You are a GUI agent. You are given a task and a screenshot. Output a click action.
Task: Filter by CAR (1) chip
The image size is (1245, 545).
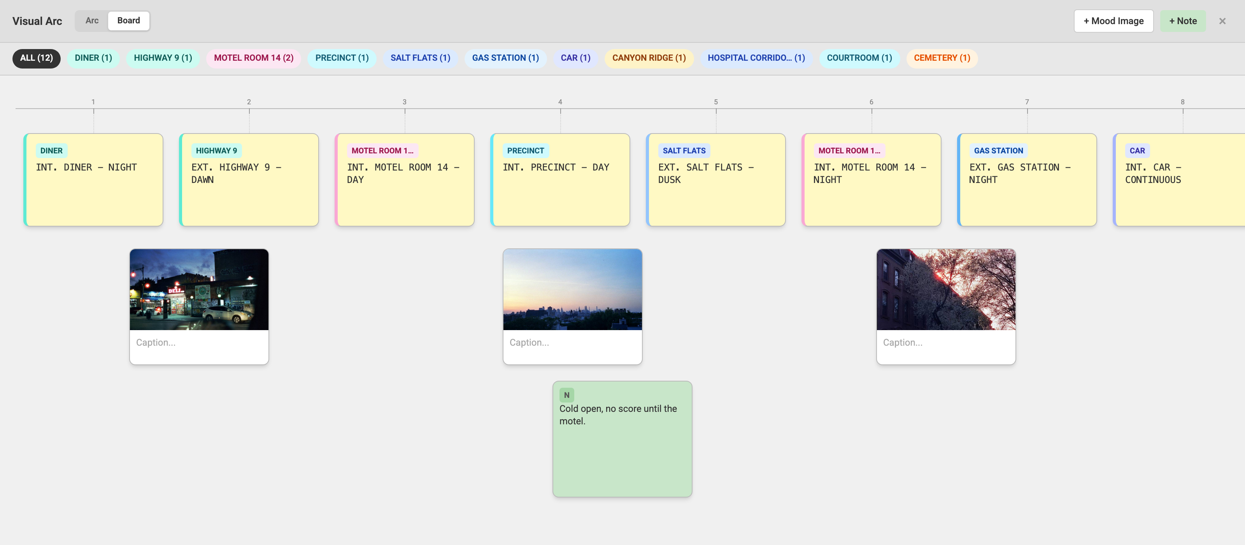coord(575,58)
